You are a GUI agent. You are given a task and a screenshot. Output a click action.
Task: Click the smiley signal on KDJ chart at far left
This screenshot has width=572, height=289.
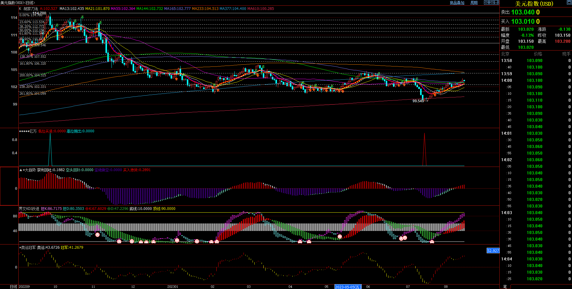tap(97, 235)
